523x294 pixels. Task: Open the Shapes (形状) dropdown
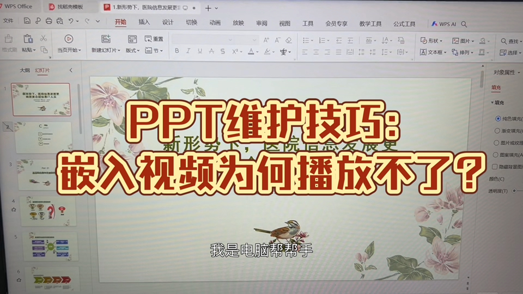(x=431, y=41)
